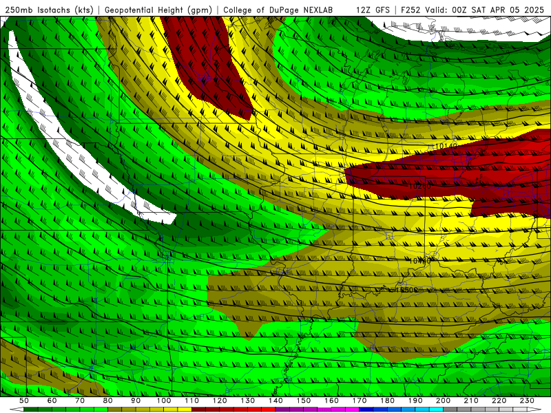Click the legend value 130
The height and width of the screenshot is (413, 551).
point(247,401)
